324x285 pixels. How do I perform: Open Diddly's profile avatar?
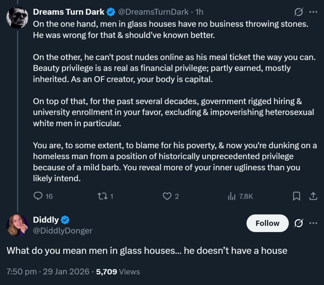coord(17,225)
